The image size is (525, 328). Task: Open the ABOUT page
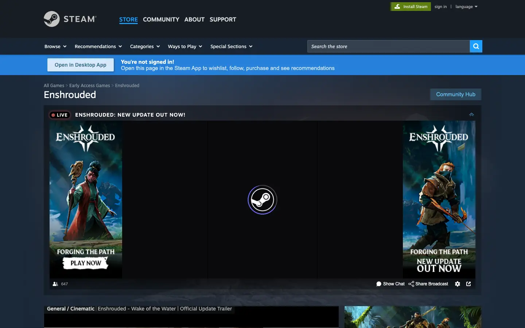point(194,19)
